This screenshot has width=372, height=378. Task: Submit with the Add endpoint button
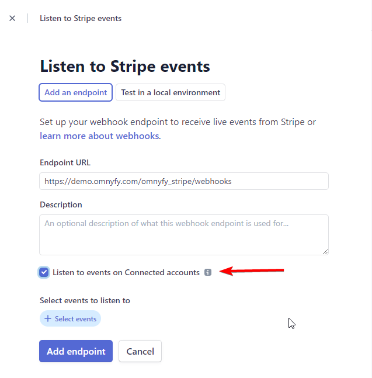click(x=76, y=351)
